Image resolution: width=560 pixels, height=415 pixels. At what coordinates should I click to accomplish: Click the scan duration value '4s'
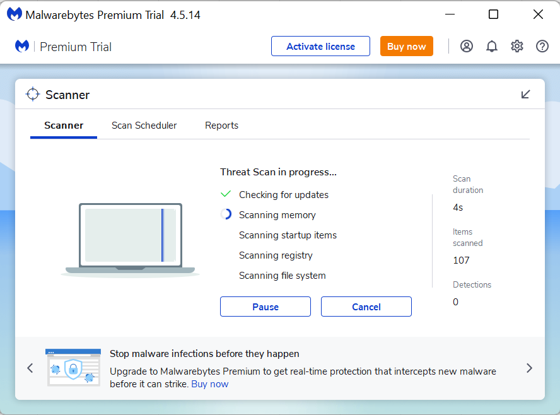pyautogui.click(x=458, y=208)
